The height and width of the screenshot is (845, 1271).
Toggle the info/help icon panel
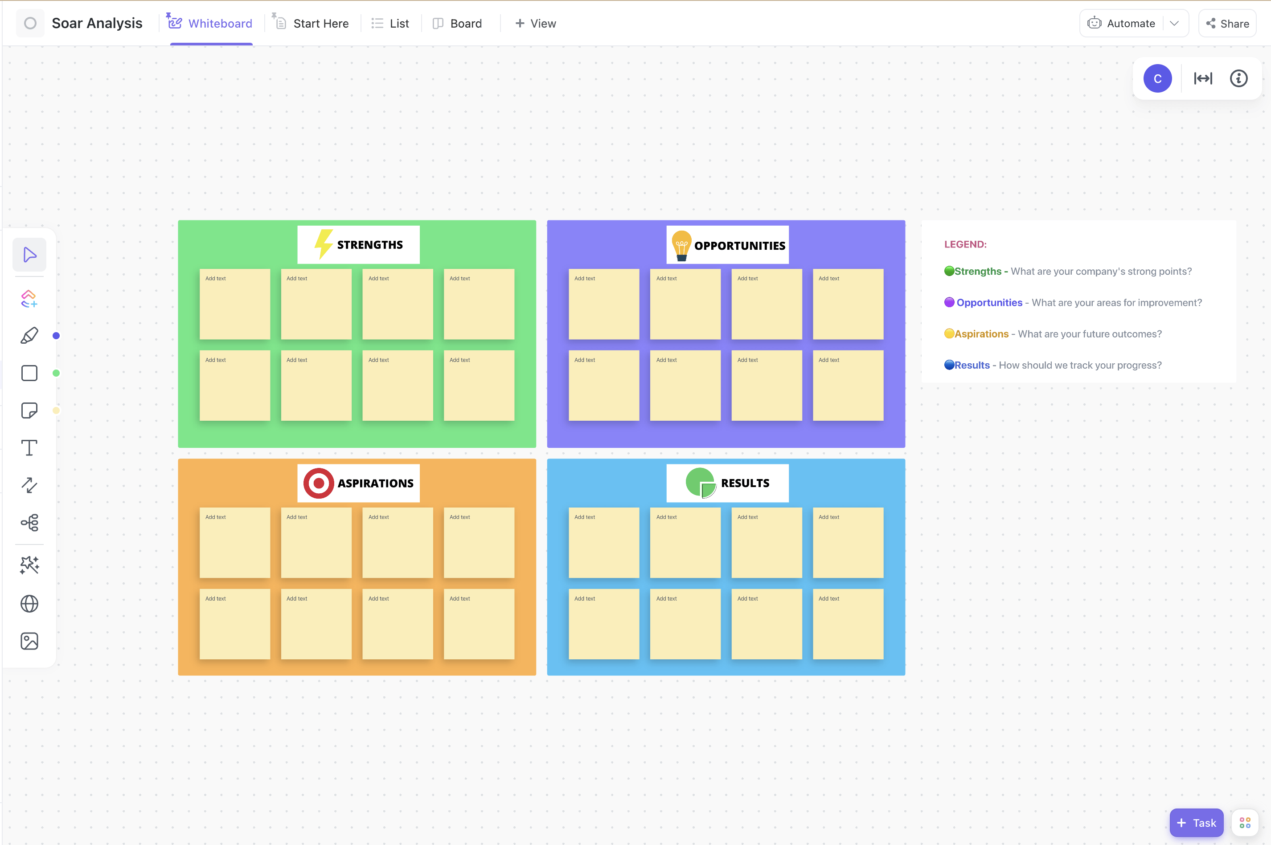click(1241, 78)
